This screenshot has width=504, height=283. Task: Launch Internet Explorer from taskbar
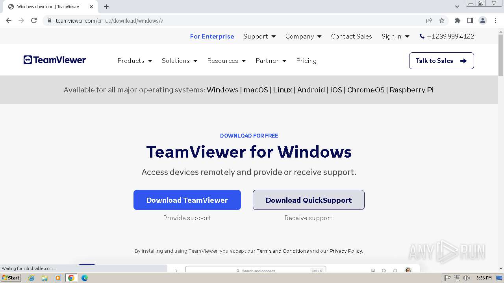(31, 278)
